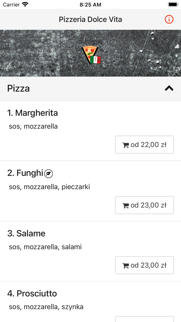Tap the vegetarian leaf icon next to Funghi
This screenshot has width=181, height=322.
tap(48, 173)
